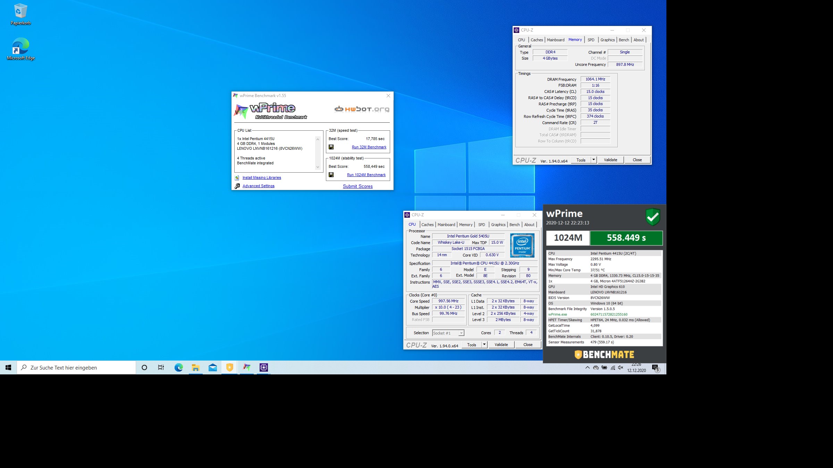This screenshot has height=468, width=833.
Task: Open Graphics tab in the CPU-Z Memory window
Action: tap(607, 40)
